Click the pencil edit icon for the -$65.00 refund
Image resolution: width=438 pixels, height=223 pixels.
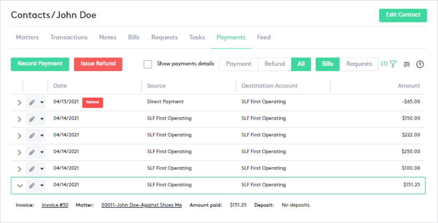[32, 103]
